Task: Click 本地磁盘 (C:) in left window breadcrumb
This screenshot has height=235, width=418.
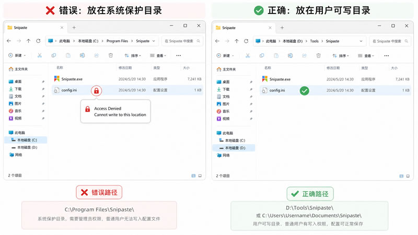Action: click(88, 41)
